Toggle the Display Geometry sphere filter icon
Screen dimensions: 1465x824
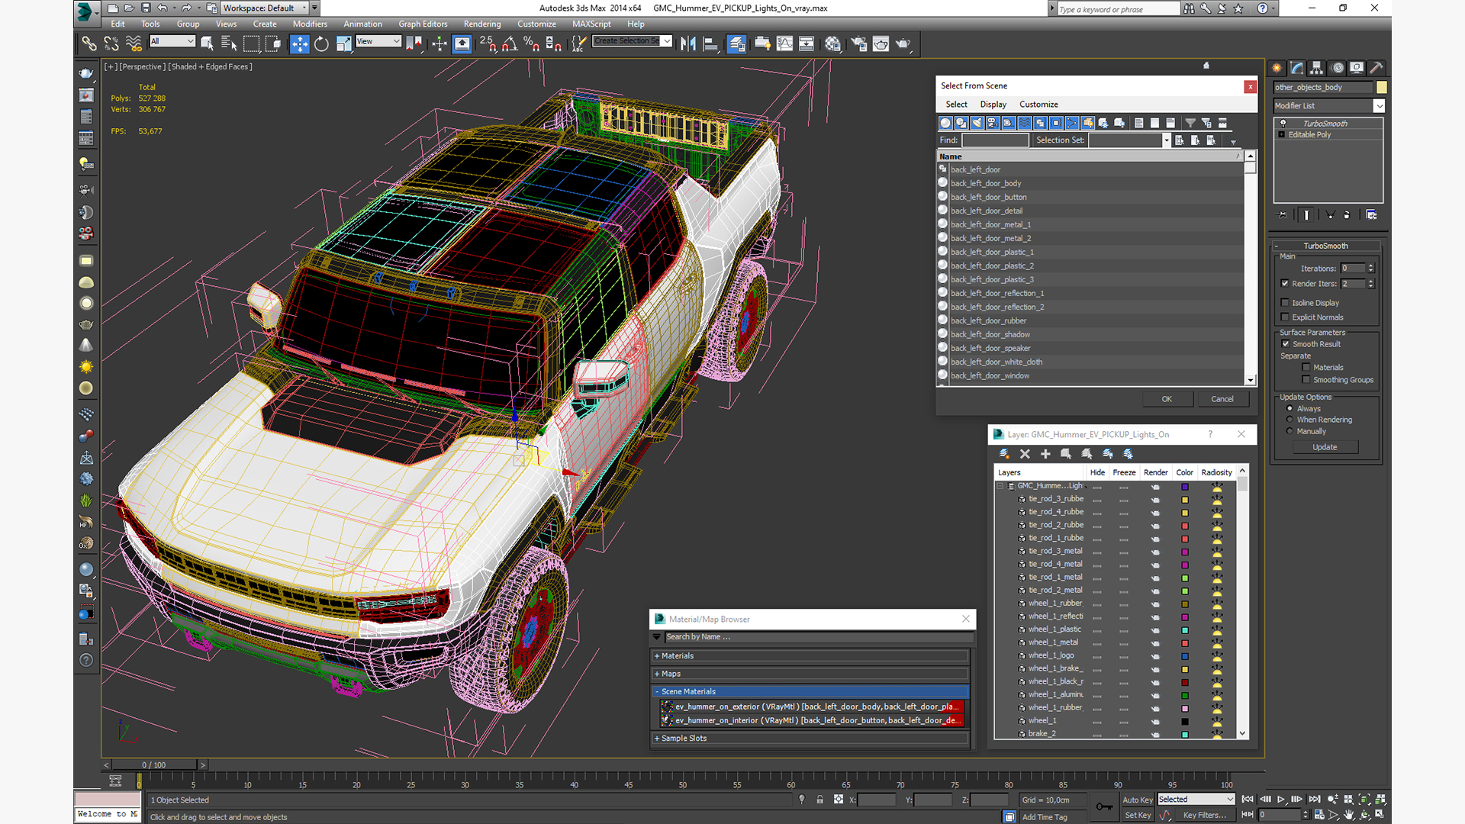click(945, 123)
